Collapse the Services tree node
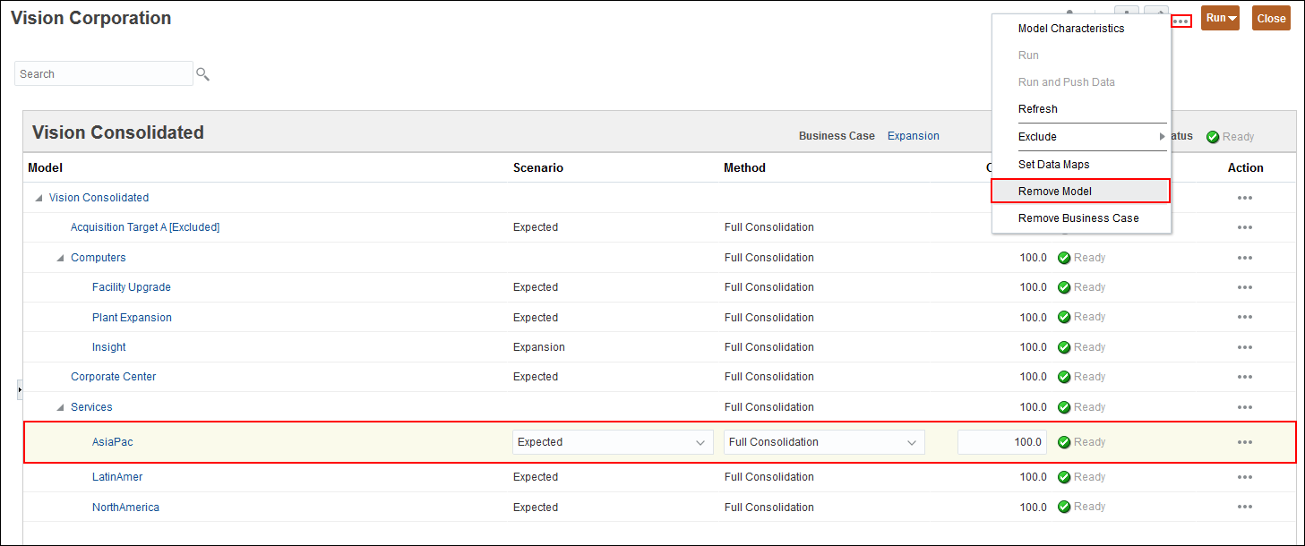The width and height of the screenshot is (1305, 546). click(60, 407)
